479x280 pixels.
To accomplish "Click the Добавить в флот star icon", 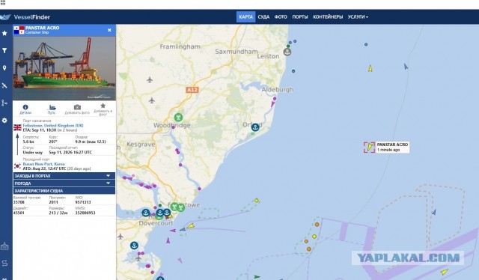I will pyautogui.click(x=103, y=106).
